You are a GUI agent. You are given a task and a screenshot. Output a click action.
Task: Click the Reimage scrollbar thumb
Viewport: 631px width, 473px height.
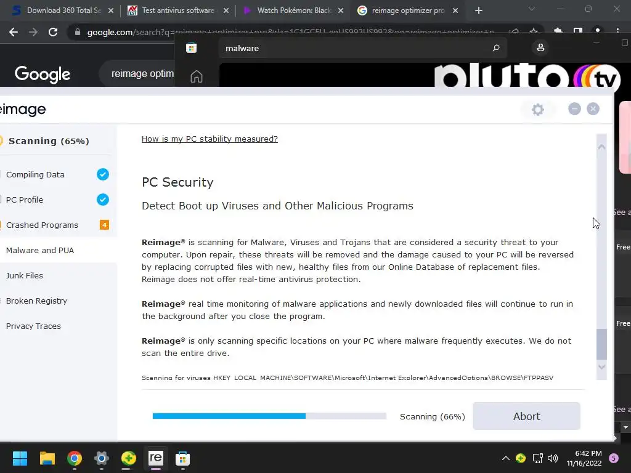pos(601,344)
